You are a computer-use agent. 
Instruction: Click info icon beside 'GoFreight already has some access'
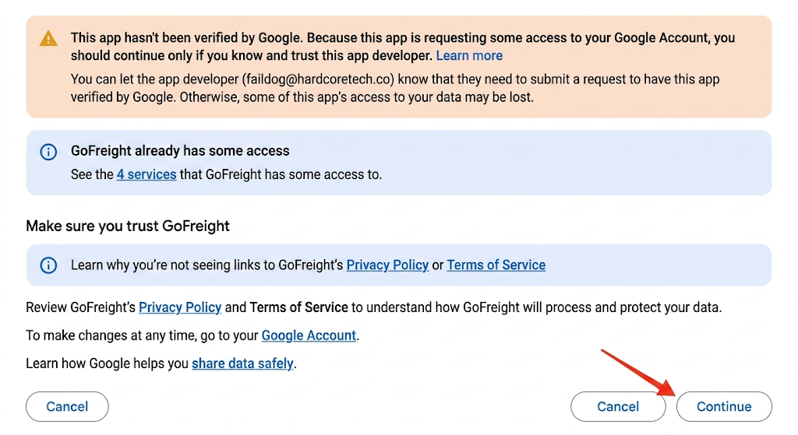pos(48,152)
